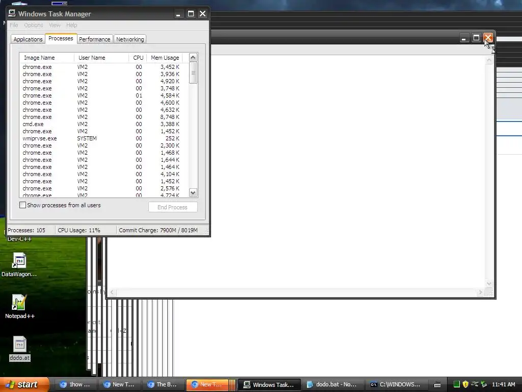Select the wmiprvse.exe process row
This screenshot has height=392, width=522.
coord(104,138)
